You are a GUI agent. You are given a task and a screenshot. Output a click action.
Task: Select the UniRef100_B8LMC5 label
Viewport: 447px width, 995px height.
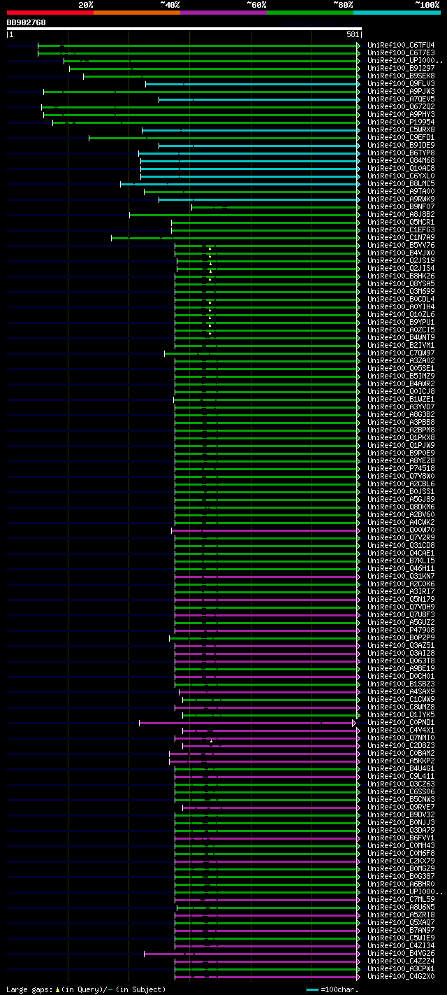pyautogui.click(x=402, y=184)
